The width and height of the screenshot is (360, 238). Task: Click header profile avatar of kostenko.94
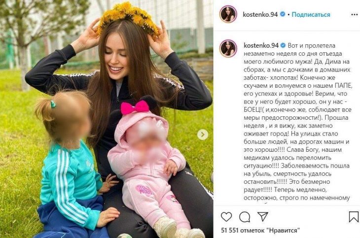[x=228, y=14]
